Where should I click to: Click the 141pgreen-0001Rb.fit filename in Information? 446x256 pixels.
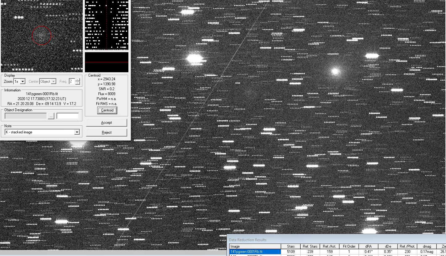[42, 94]
